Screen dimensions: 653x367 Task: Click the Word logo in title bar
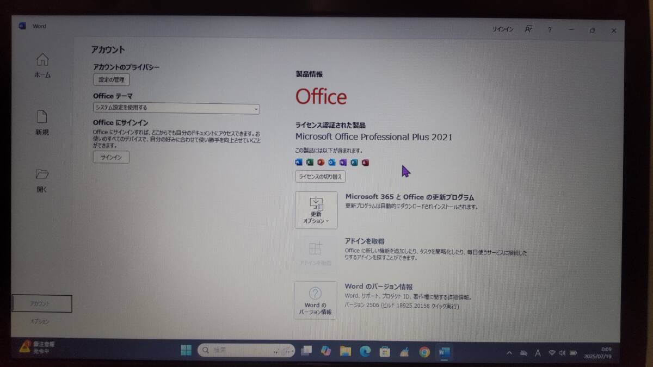pyautogui.click(x=22, y=26)
